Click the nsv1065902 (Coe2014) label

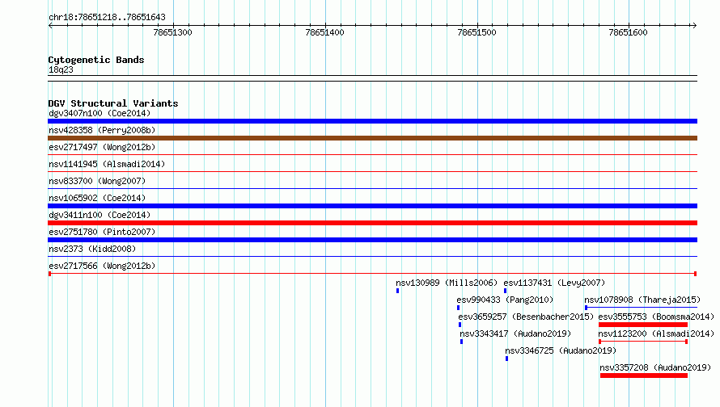97,198
